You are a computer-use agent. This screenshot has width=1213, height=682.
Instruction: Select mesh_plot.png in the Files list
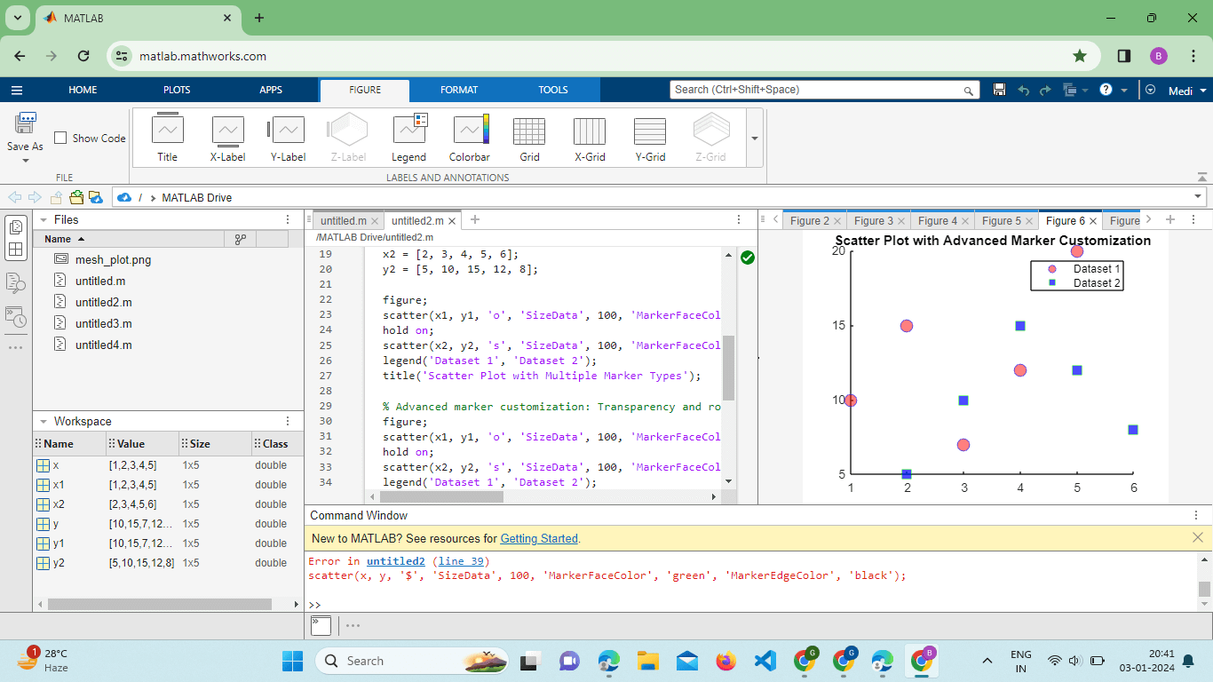tap(113, 259)
